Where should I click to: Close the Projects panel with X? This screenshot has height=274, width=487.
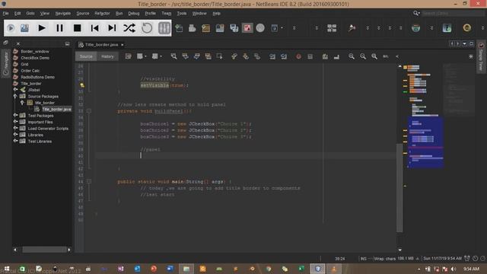click(x=18, y=44)
